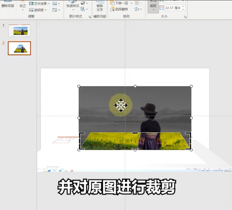Image resolution: width=232 pixels, height=210 pixels.
Task: Click the width stepper arrows beside 22.57
Action: click(183, 8)
